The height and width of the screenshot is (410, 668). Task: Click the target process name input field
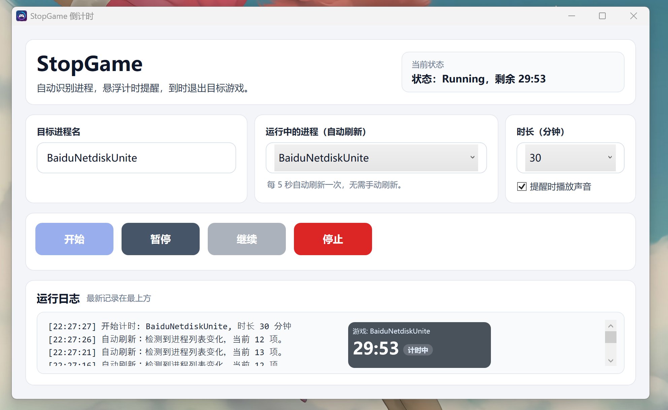(x=136, y=158)
